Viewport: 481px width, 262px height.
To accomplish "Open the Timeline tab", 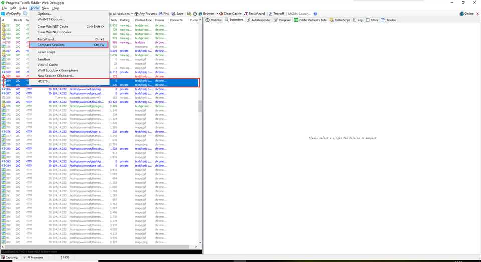I will [x=389, y=20].
